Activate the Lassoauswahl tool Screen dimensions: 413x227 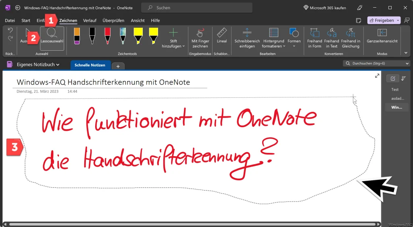52,38
